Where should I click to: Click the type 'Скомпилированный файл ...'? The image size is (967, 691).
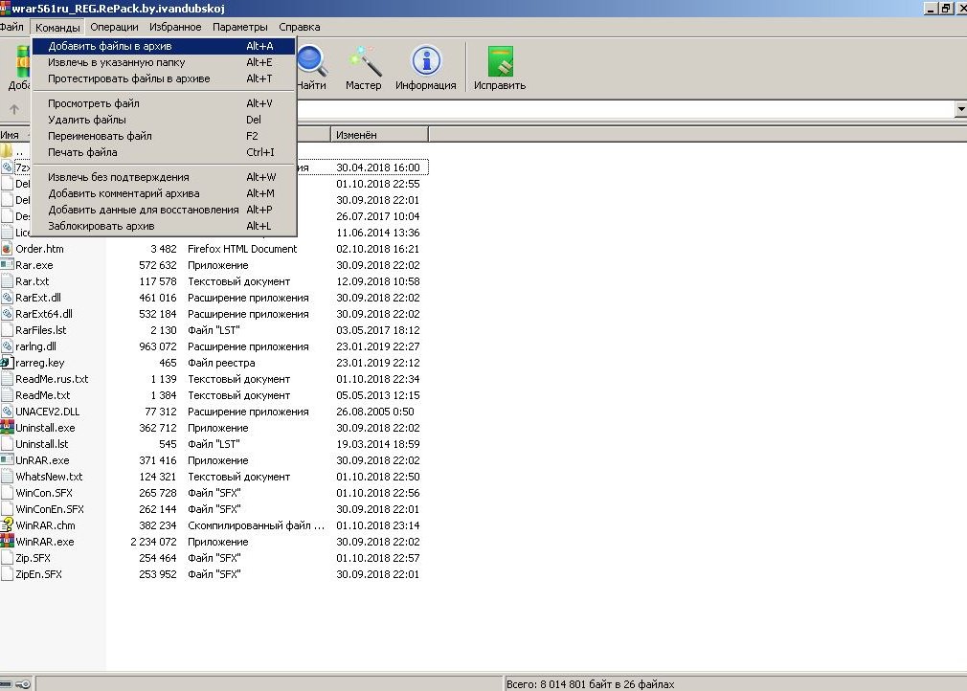coord(257,525)
